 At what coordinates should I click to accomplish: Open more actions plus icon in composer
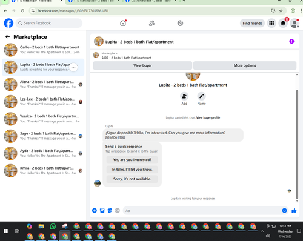(x=95, y=211)
